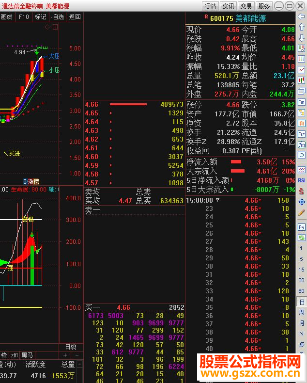Click the 返回 back button

(x=75, y=17)
